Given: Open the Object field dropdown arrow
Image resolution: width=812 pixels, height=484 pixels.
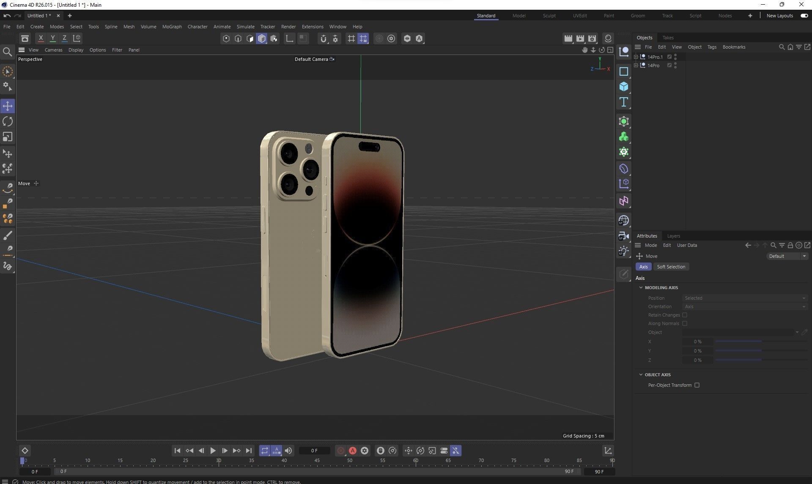Looking at the screenshot, I should click(x=797, y=332).
